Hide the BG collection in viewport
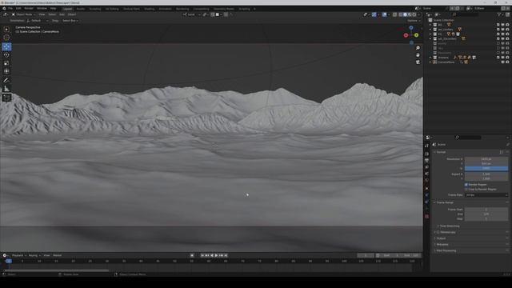 click(x=503, y=25)
